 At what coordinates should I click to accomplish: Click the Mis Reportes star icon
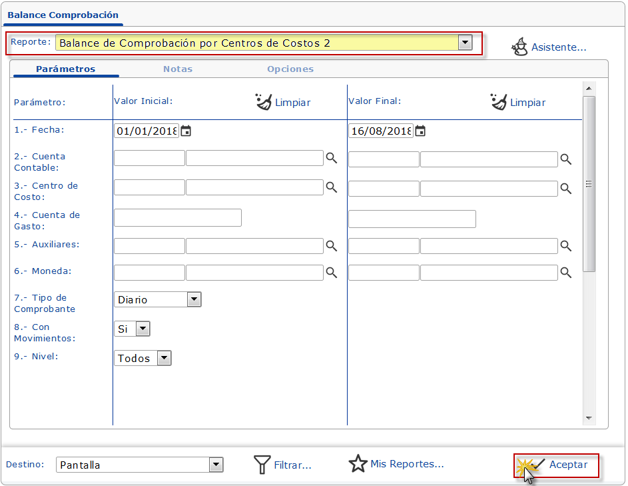tap(358, 463)
